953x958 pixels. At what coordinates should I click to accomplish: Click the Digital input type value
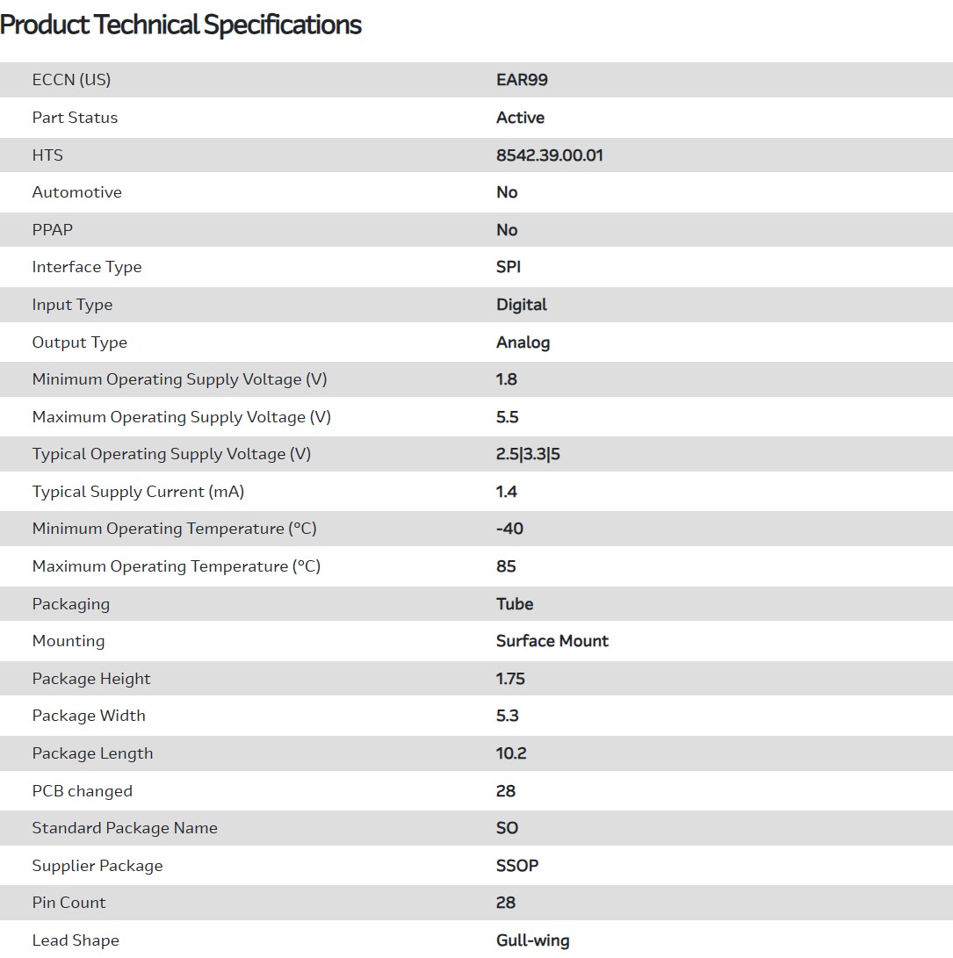[x=521, y=305]
